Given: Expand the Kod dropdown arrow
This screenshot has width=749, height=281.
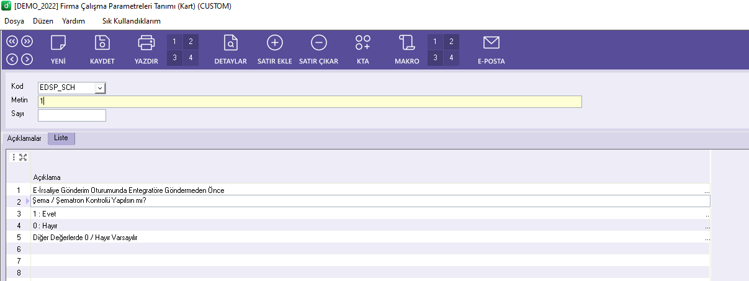Looking at the screenshot, I should pos(101,88).
